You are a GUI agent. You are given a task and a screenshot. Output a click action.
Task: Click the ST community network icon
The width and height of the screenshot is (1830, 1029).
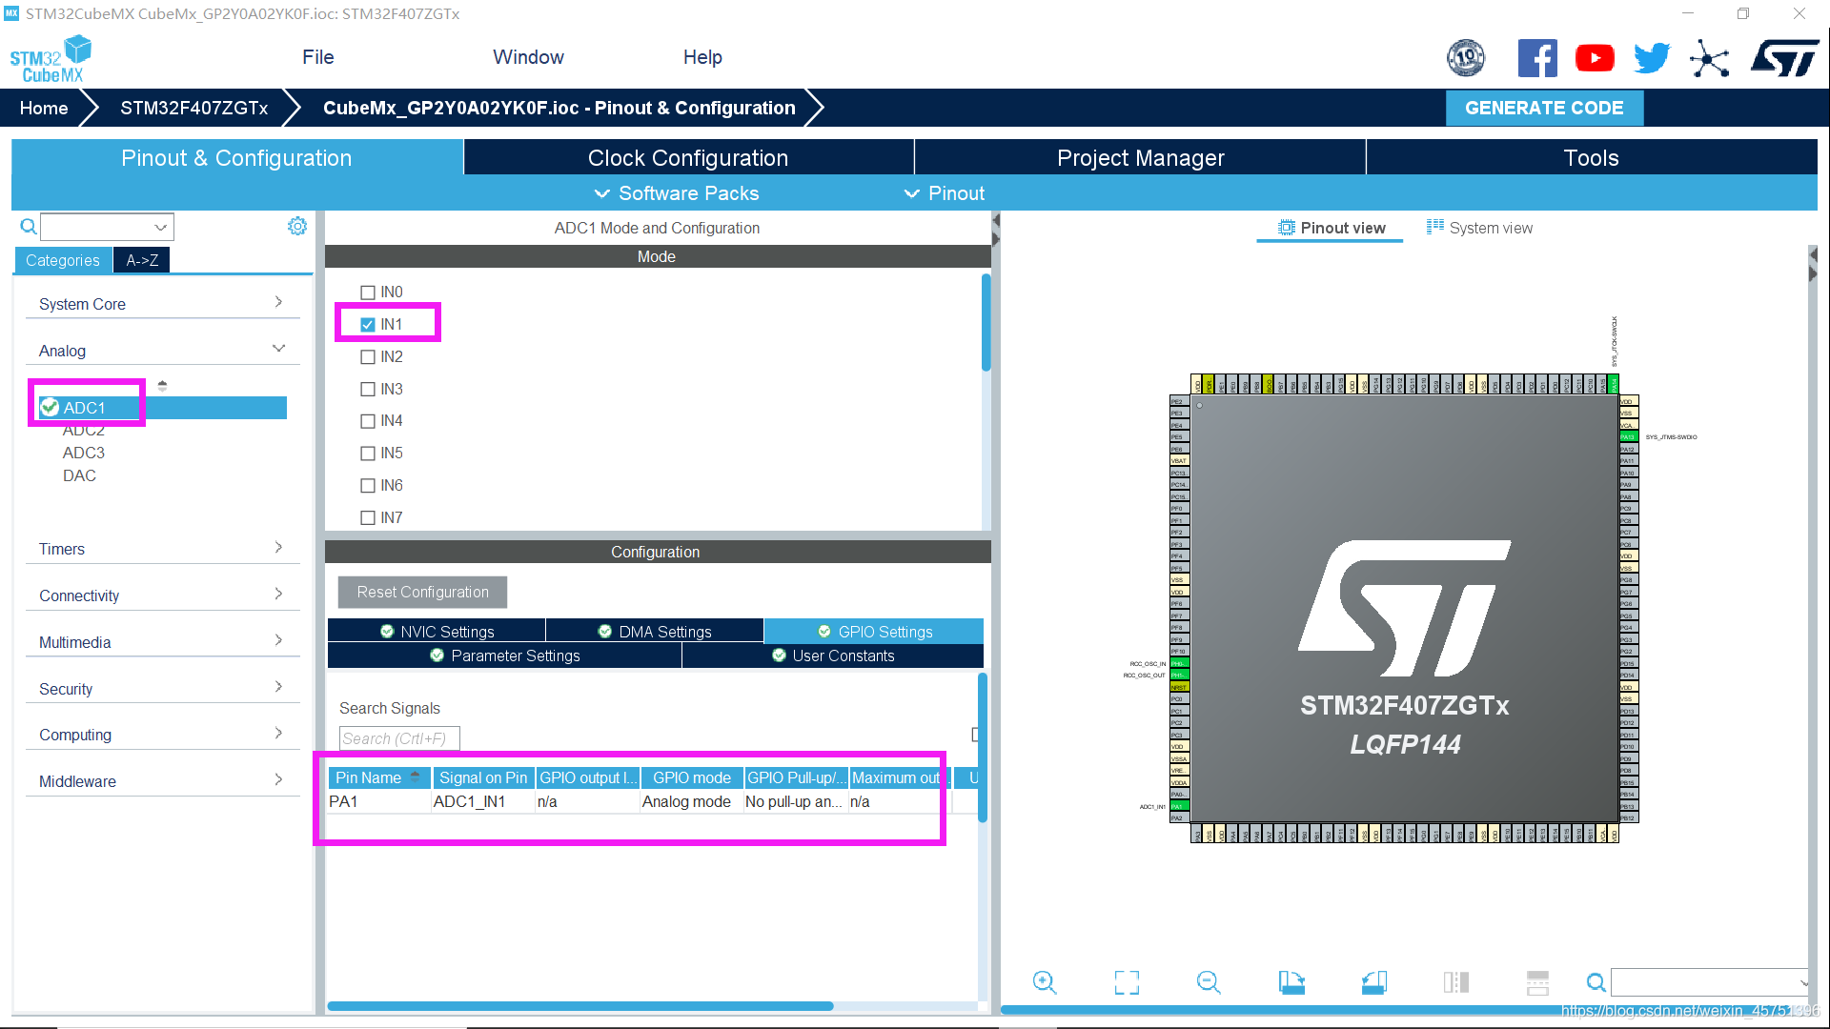[1709, 59]
